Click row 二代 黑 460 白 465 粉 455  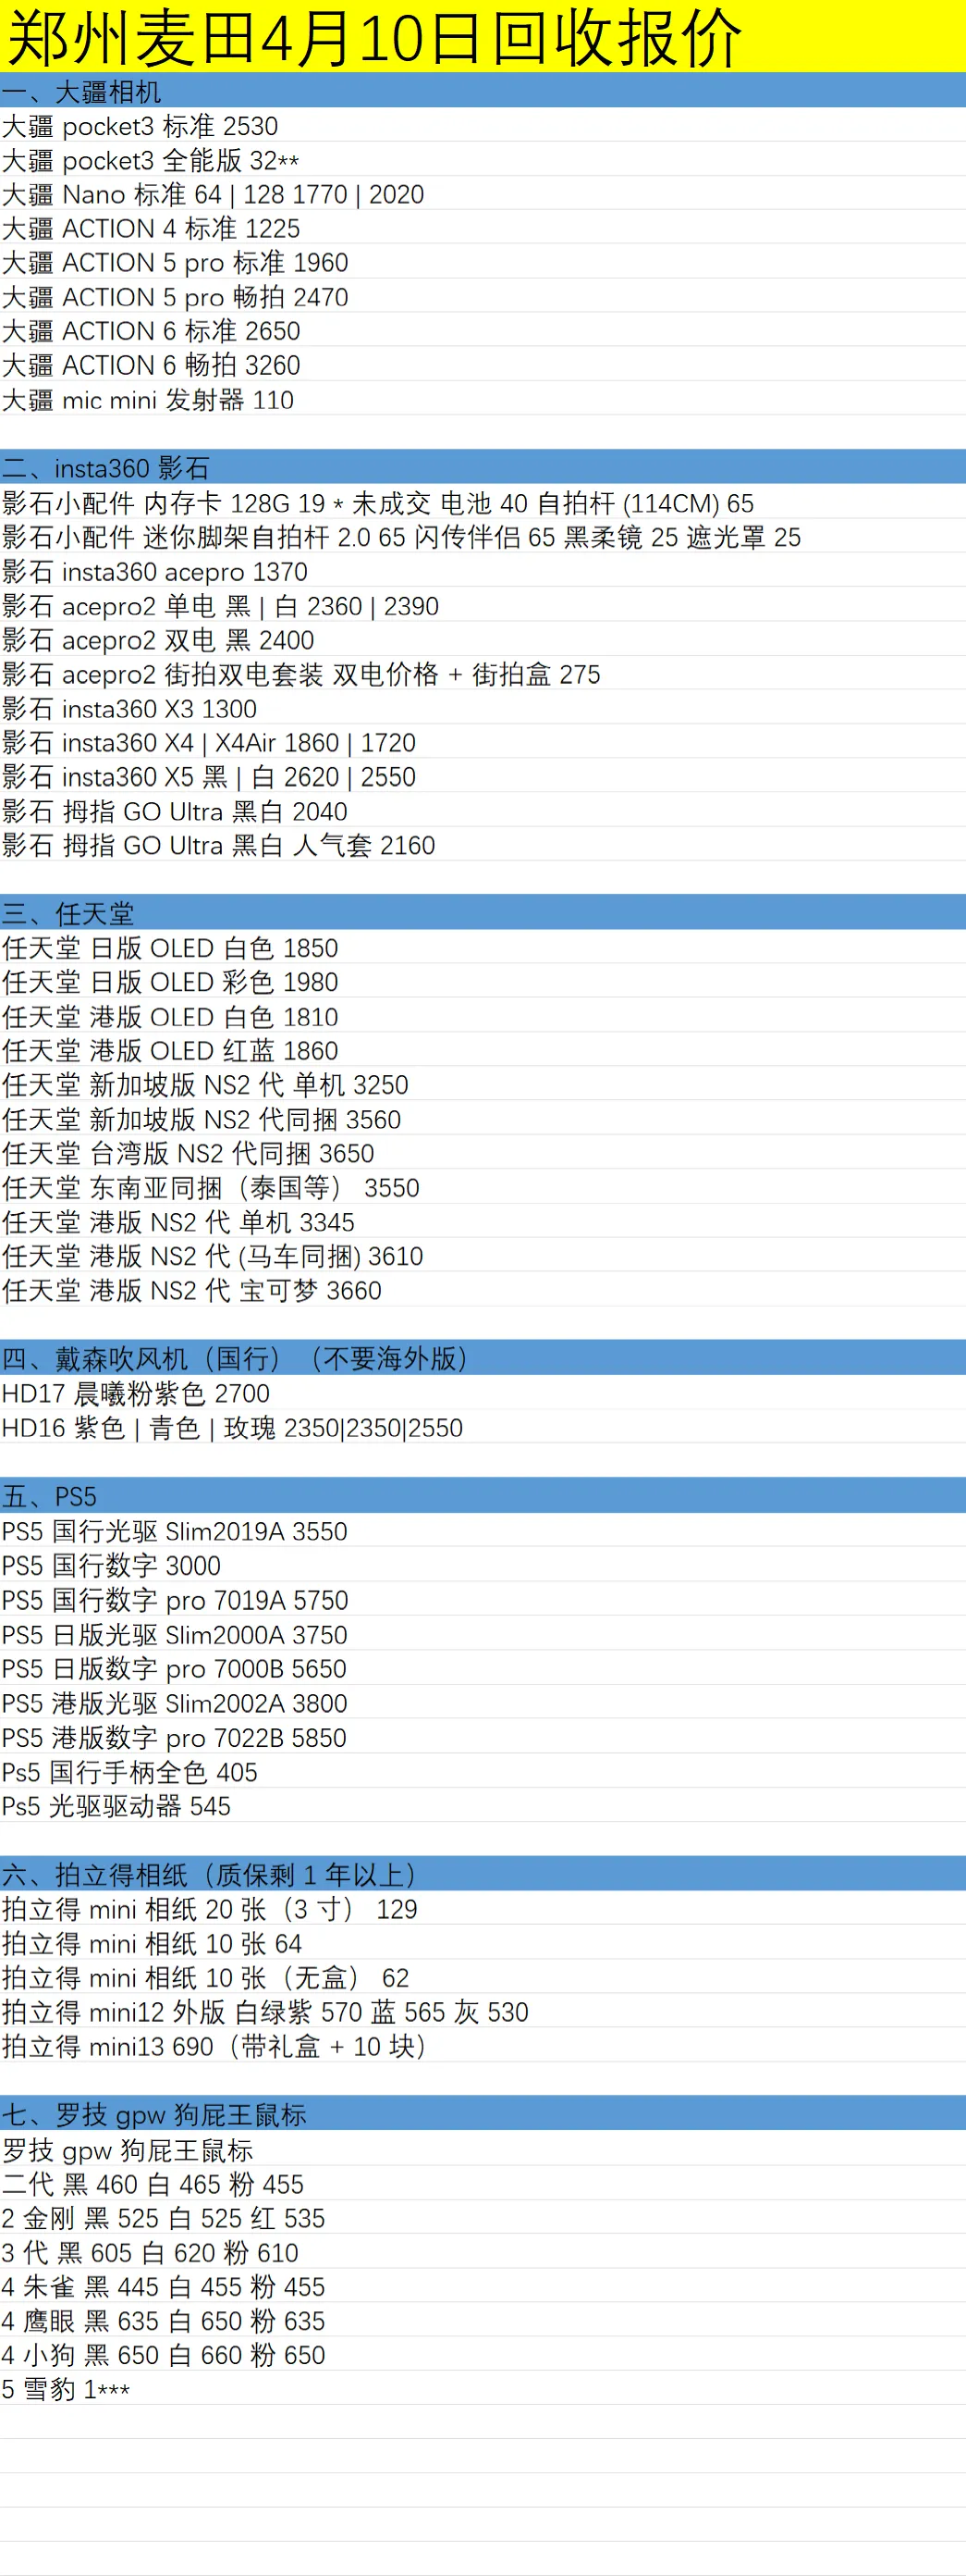pos(483,2184)
